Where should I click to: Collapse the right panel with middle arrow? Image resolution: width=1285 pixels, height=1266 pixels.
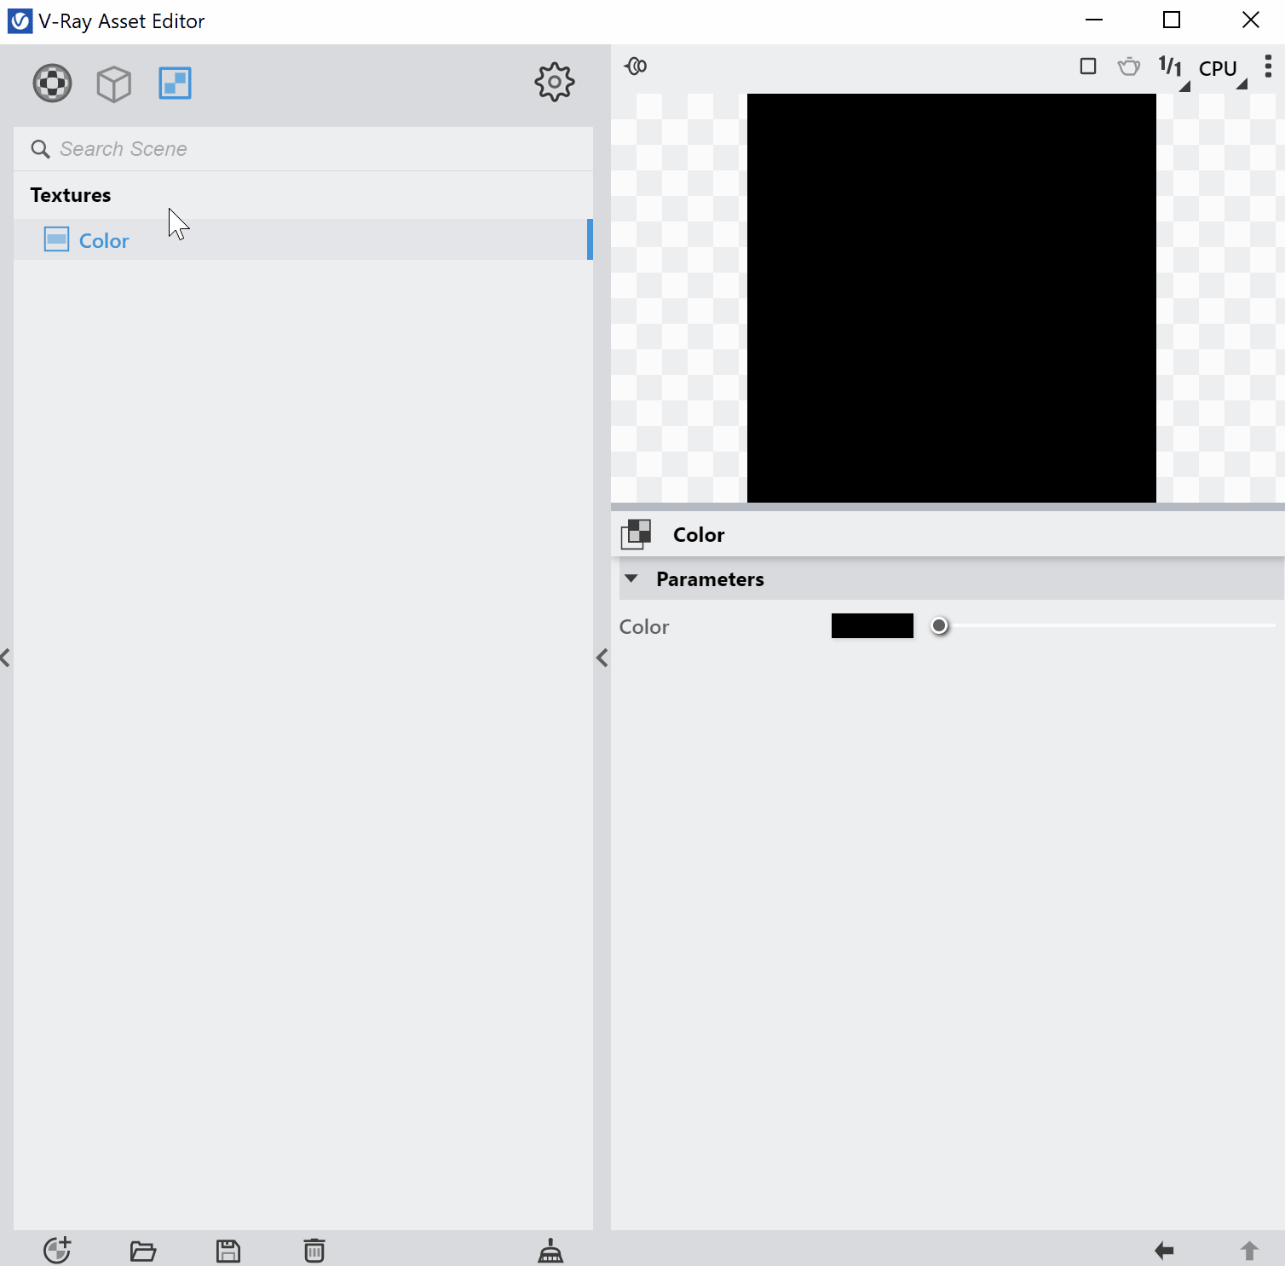(602, 658)
